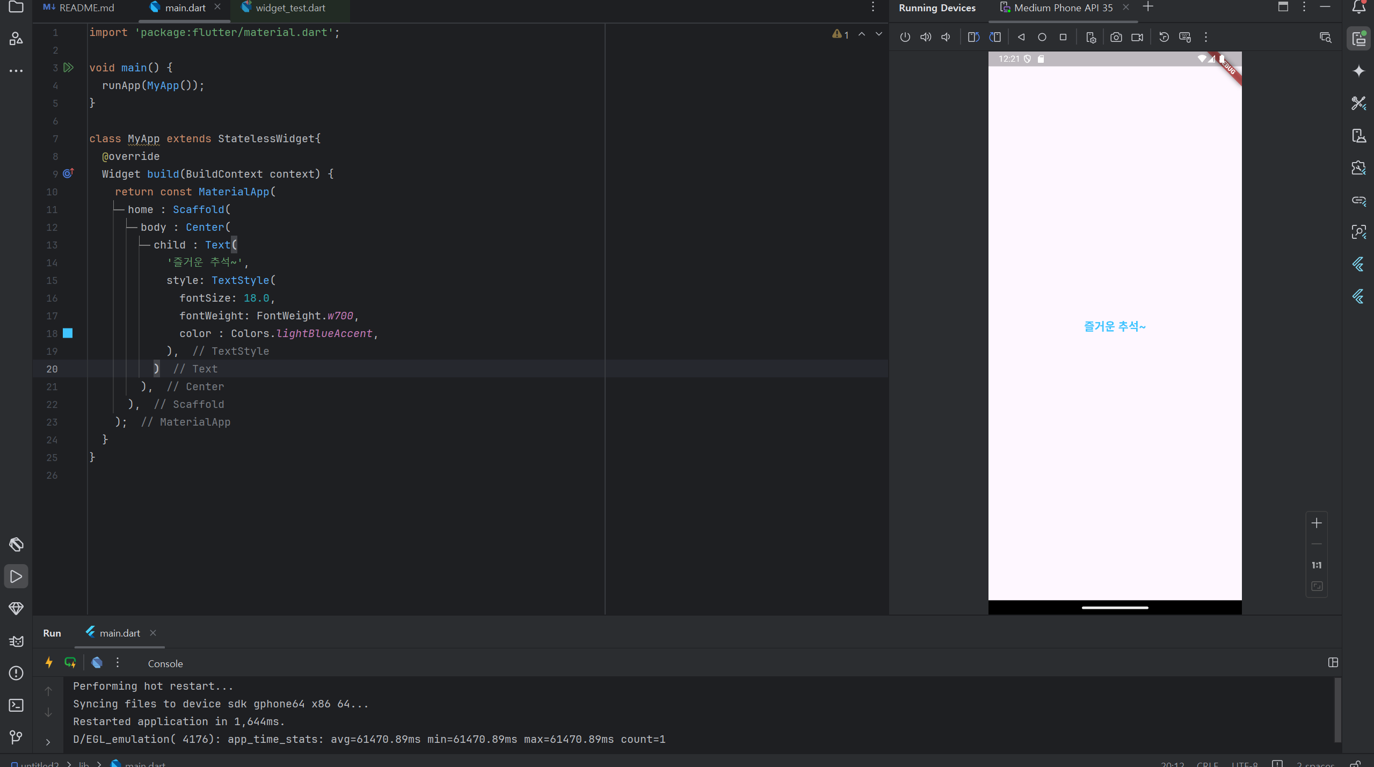Rotate the emulator device left

(x=973, y=37)
